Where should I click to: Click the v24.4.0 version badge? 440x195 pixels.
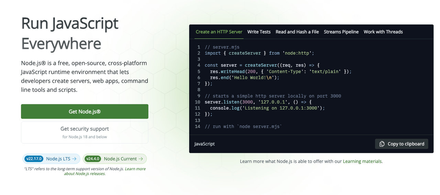point(93,159)
